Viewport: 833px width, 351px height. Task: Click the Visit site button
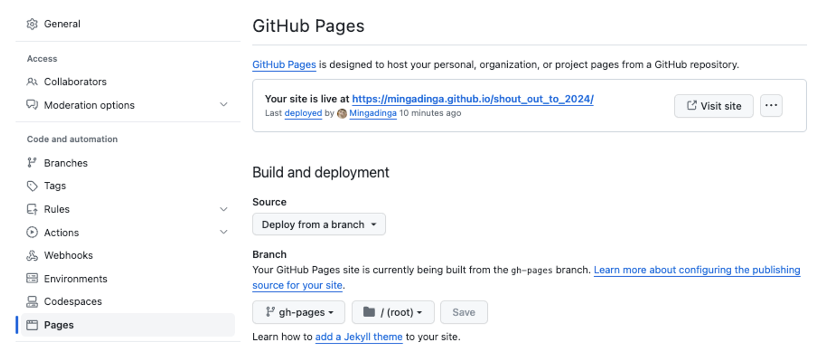click(x=714, y=106)
